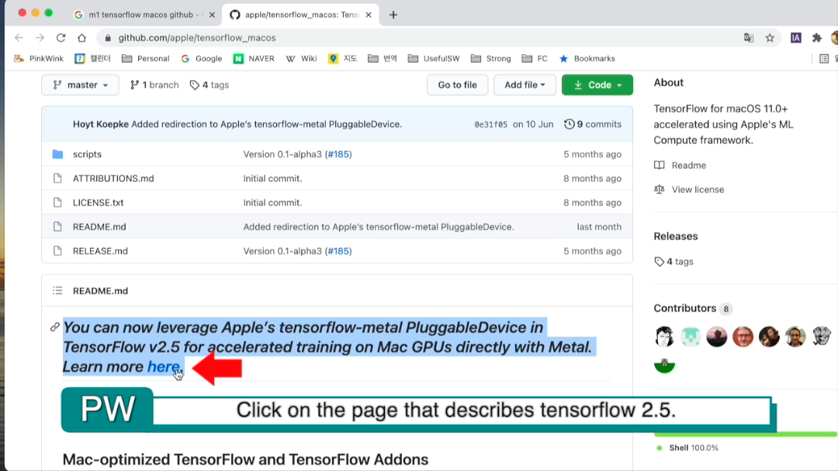Image resolution: width=838 pixels, height=471 pixels.
Task: Bookmark this page with the star icon
Action: click(770, 38)
